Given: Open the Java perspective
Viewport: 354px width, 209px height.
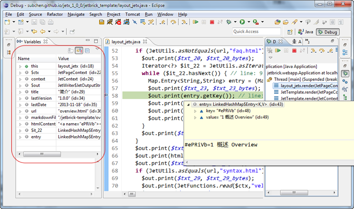Looking at the screenshot, I should click(306, 32).
